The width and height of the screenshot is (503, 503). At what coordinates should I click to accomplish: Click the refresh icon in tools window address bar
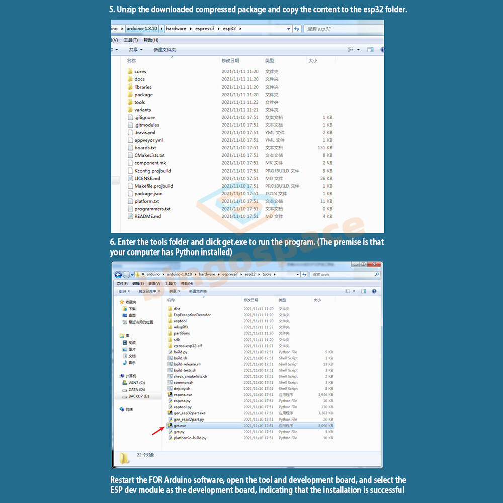[x=304, y=274]
